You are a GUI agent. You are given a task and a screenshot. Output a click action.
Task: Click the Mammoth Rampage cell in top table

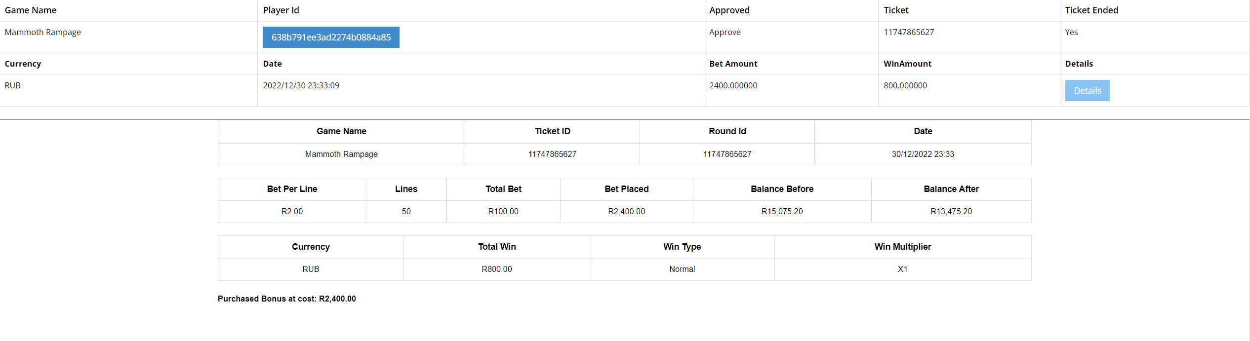[x=43, y=32]
